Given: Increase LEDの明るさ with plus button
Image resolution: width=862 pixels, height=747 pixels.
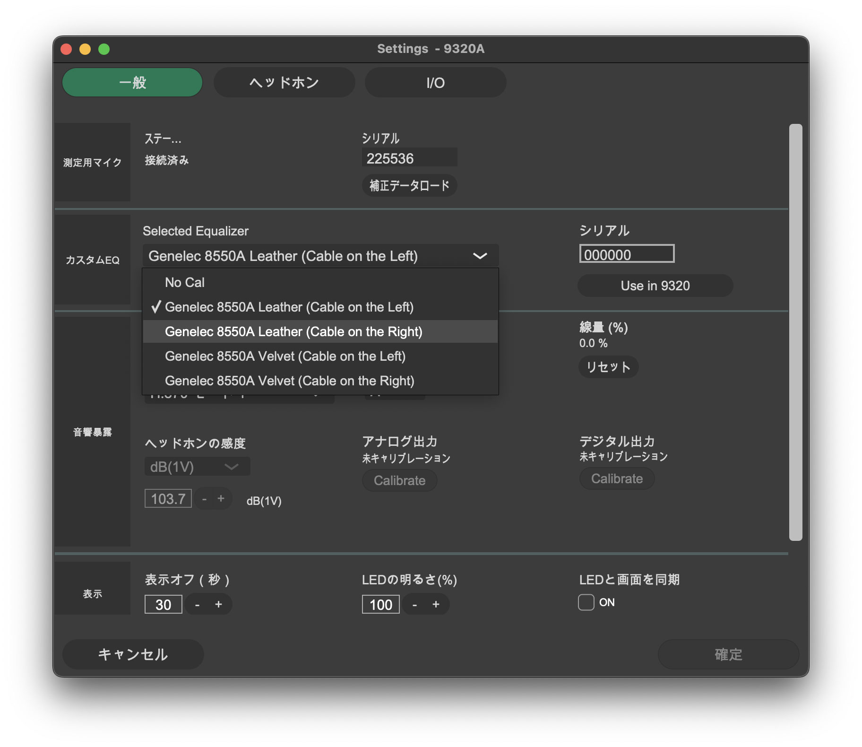Looking at the screenshot, I should [x=436, y=604].
